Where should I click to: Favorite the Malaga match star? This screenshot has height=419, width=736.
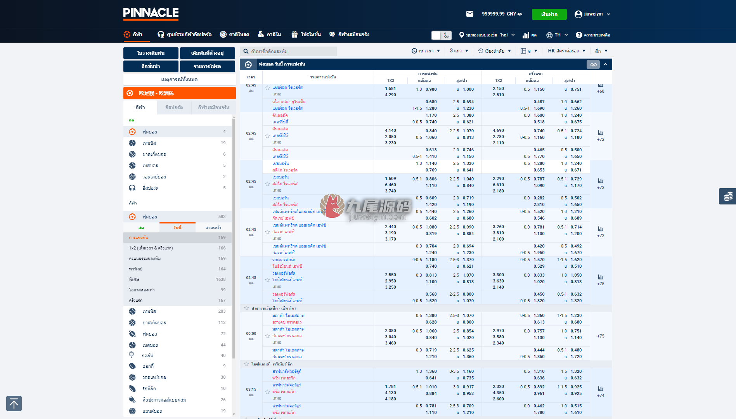point(267,336)
